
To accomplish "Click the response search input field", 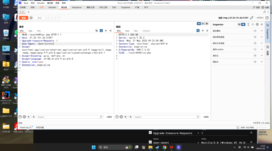I will (x=167, y=117).
